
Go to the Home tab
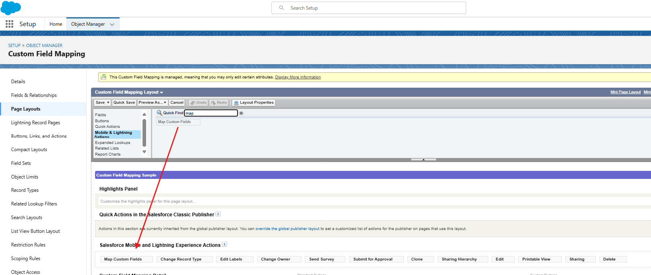[x=56, y=24]
